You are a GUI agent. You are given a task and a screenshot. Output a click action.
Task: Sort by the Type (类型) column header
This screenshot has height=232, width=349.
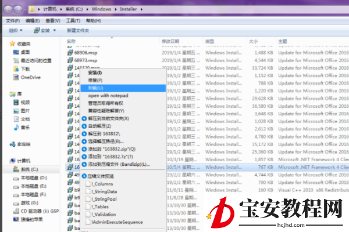(225, 41)
